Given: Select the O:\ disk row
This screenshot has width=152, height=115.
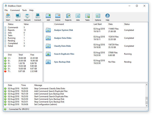Looking at the screenshot, I should tap(23, 66).
